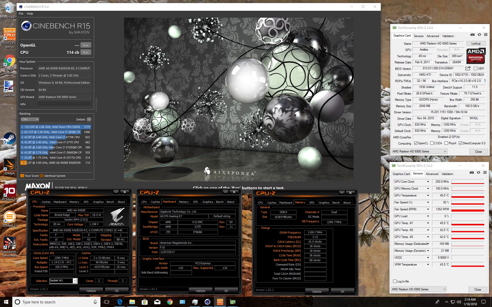The width and height of the screenshot is (492, 307).
Task: Open Fan Speed (RPM) sensor dropdown
Action: (x=428, y=209)
